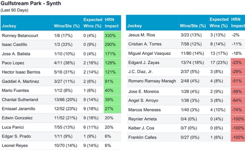The width and height of the screenshot is (245, 150).
Task: Click Miguel Angel Vasquez 11/80 (14%) cell
Action: coord(192,53)
